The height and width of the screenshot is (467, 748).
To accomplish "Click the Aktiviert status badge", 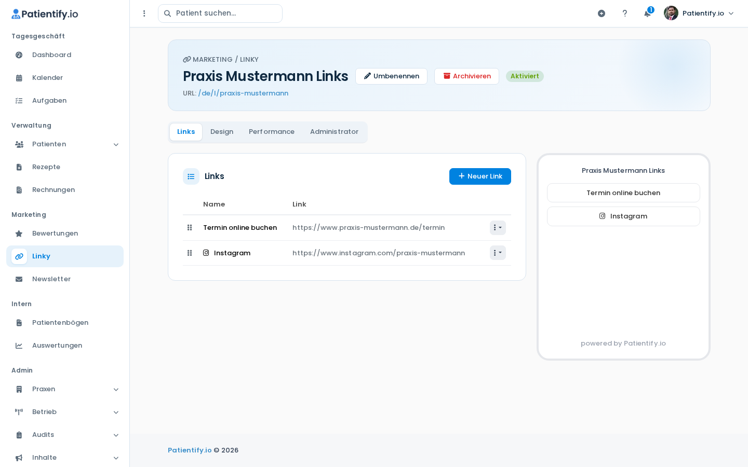I will (525, 76).
